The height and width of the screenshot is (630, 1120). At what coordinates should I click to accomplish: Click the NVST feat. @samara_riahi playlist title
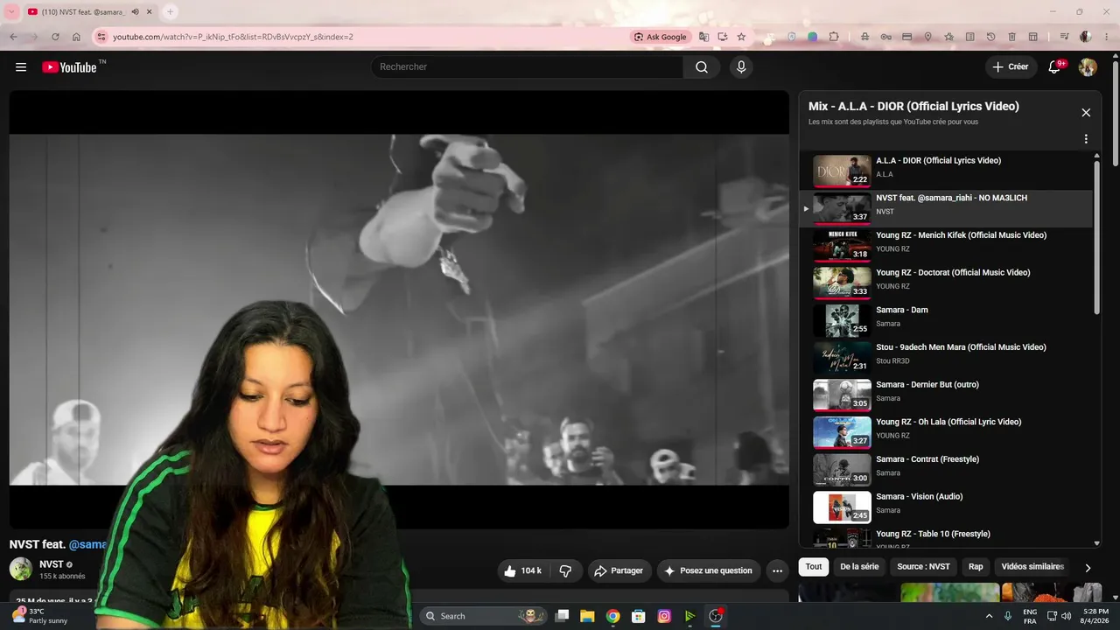[x=951, y=198]
